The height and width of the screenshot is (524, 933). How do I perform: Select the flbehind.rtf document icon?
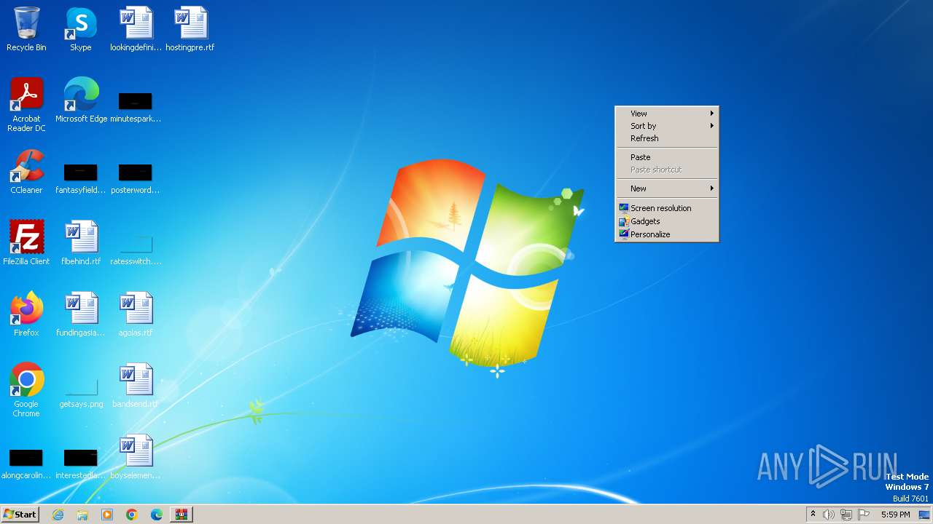tap(81, 243)
